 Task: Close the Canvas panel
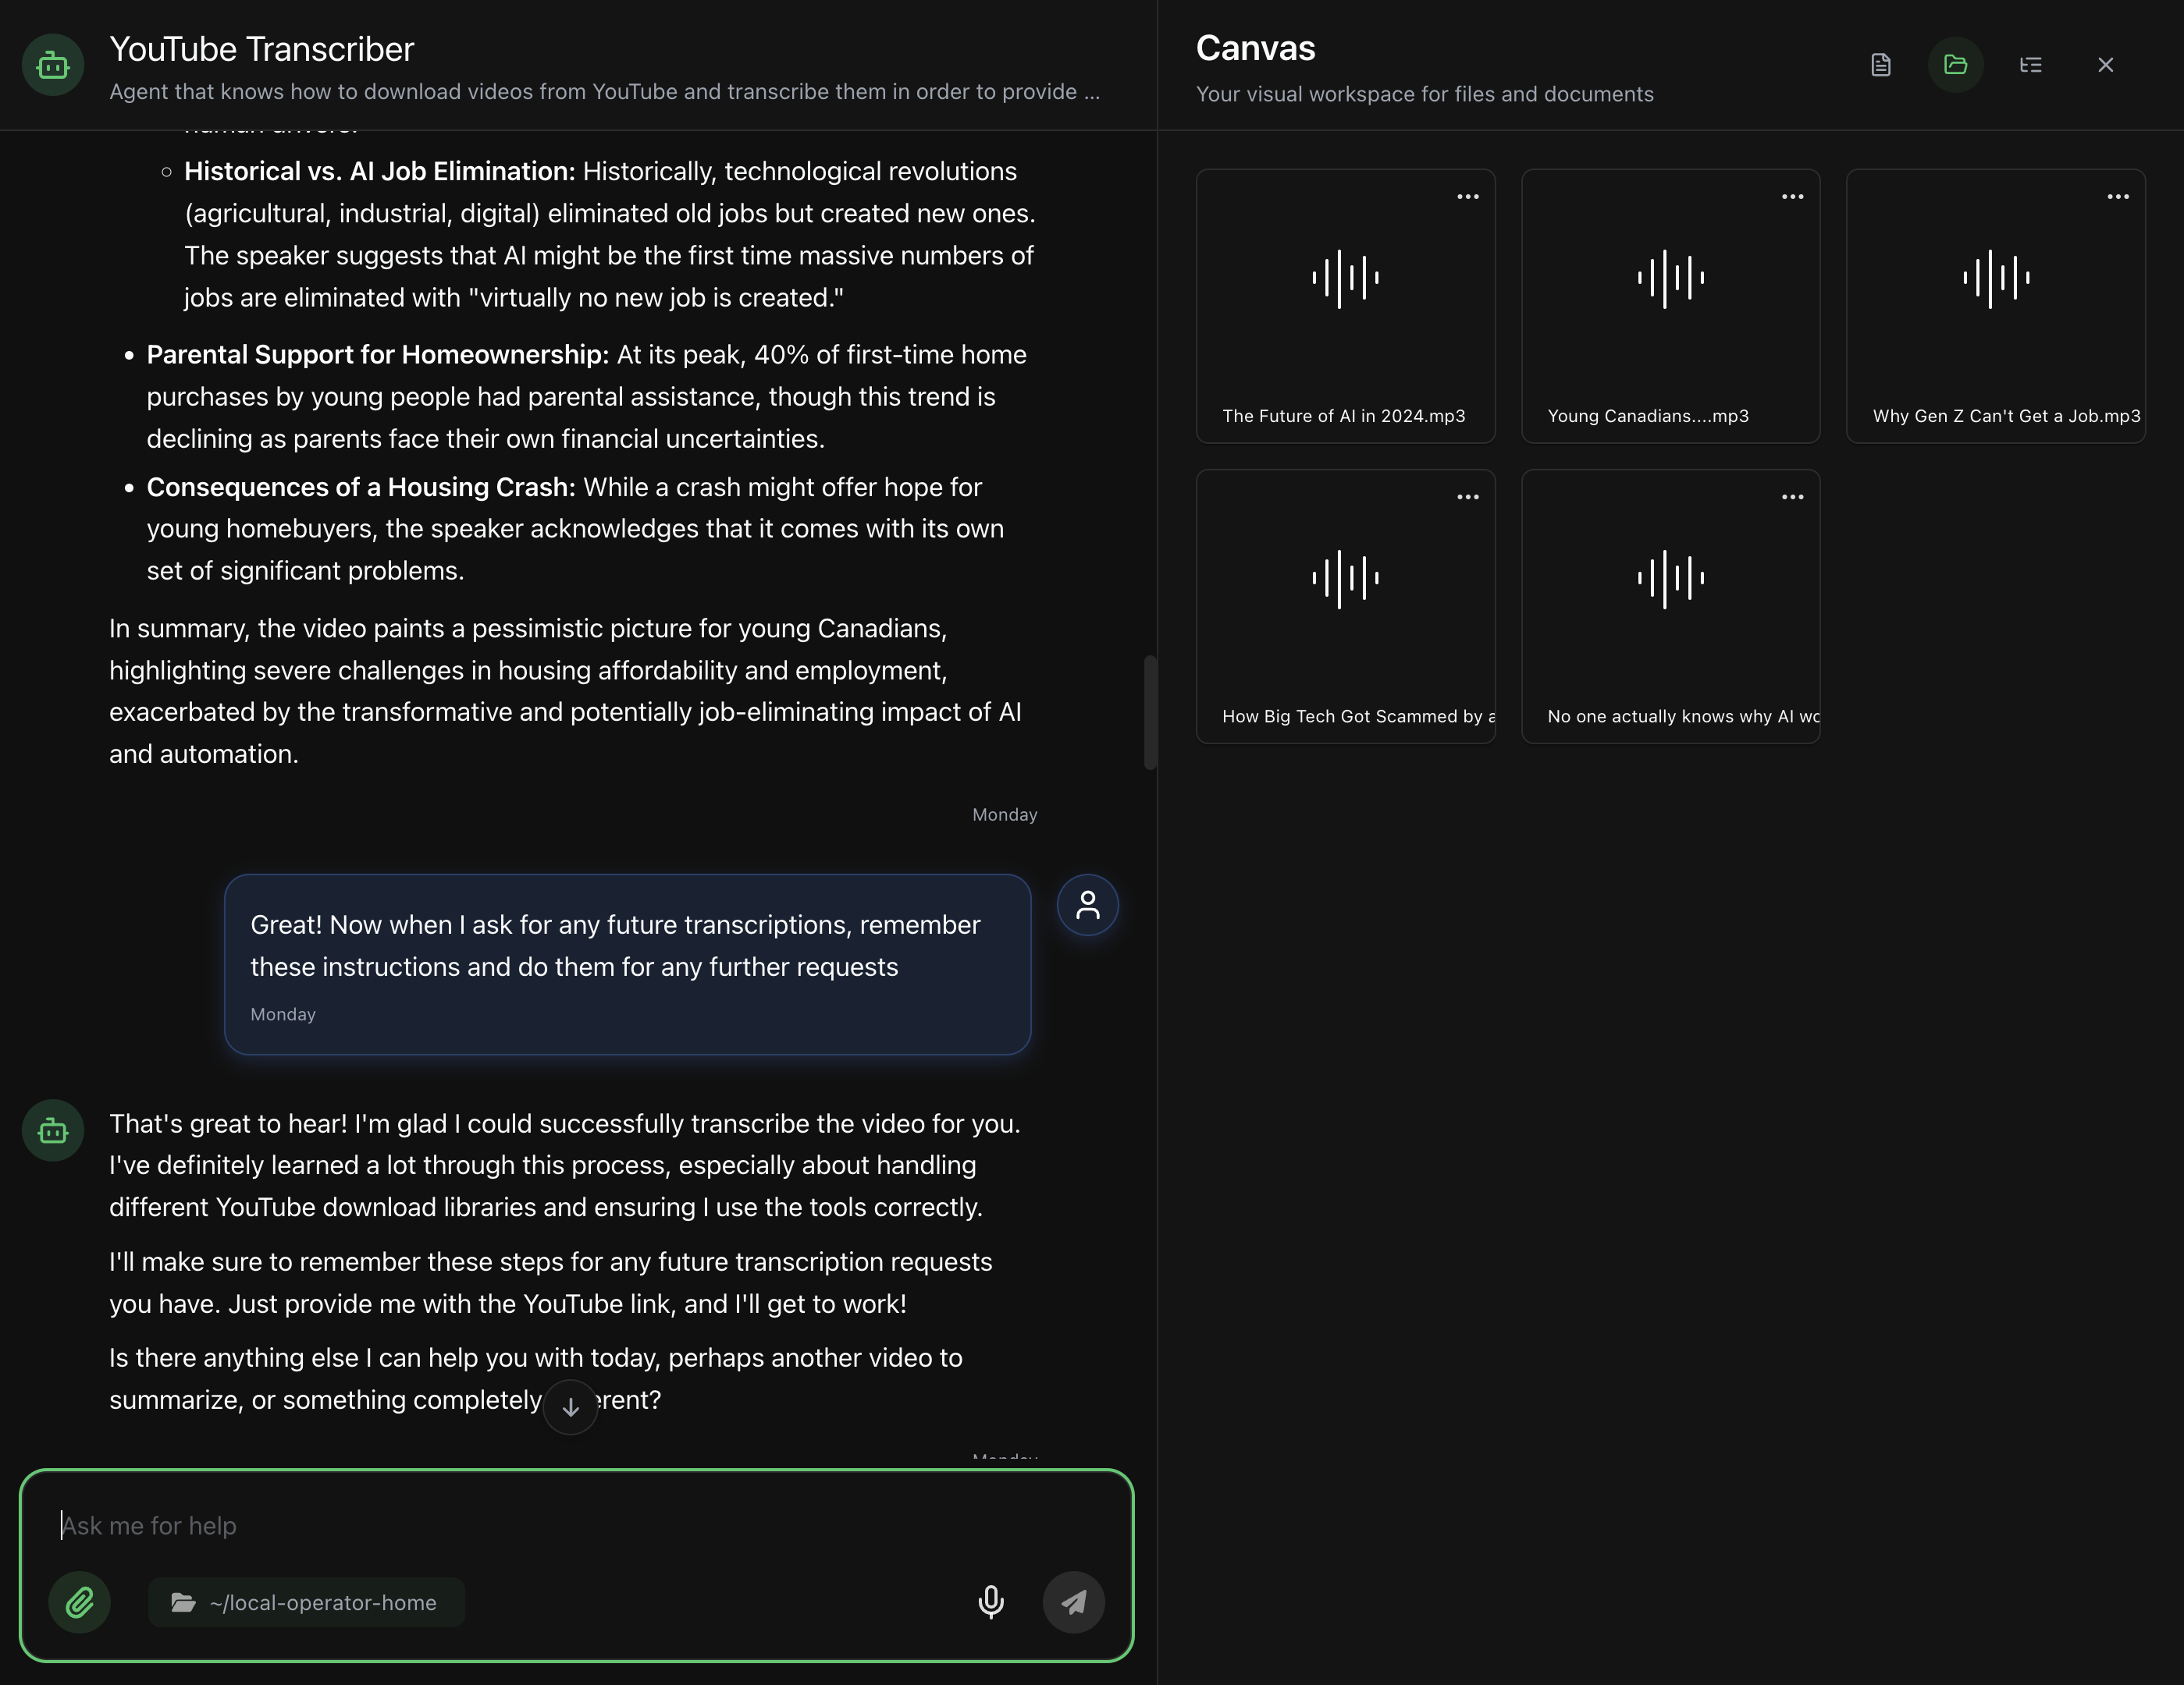2105,65
